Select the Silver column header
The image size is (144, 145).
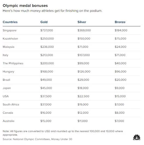click(82, 22)
